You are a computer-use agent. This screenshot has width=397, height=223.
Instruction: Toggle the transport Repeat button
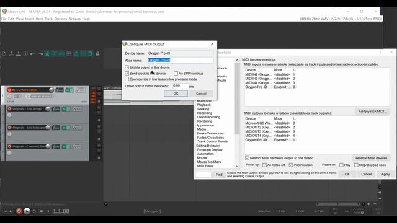(34, 211)
